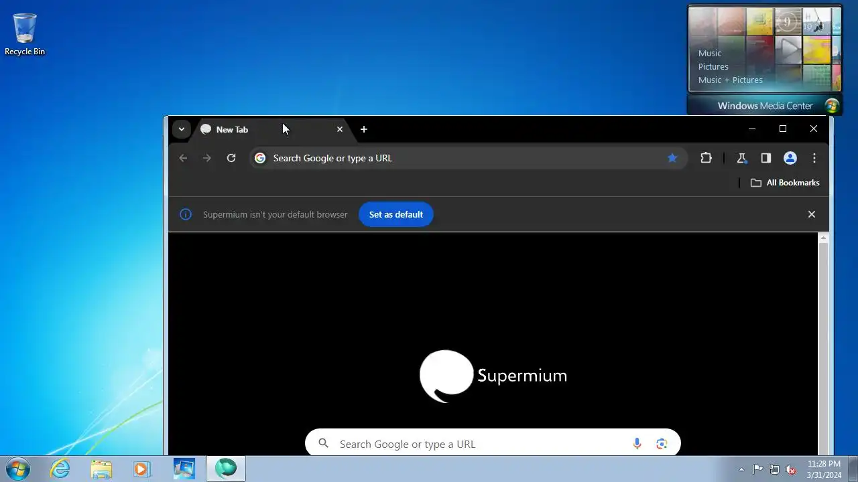The height and width of the screenshot is (482, 858).
Task: Open the clock showing 11:28 PM
Action: 824,469
